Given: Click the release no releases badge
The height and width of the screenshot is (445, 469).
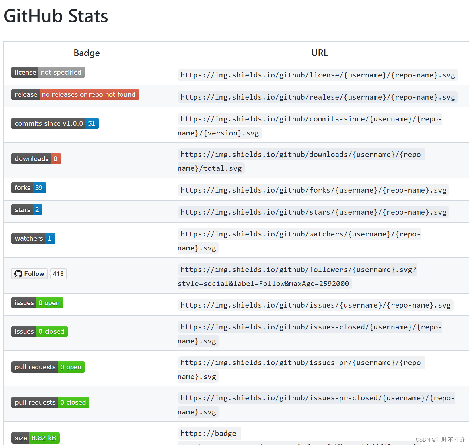Looking at the screenshot, I should coord(75,94).
